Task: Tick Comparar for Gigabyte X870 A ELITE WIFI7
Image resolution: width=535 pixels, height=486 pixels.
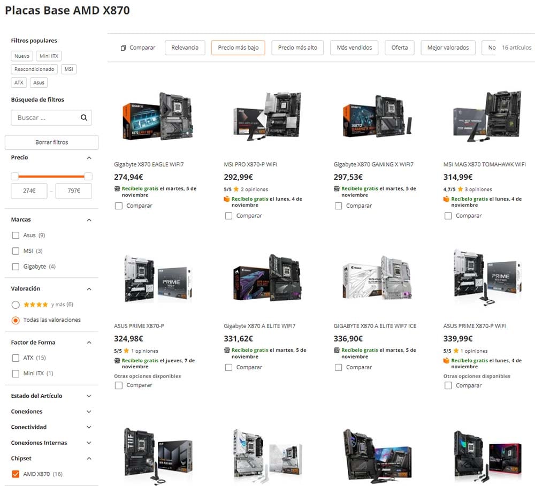Action: tap(228, 367)
